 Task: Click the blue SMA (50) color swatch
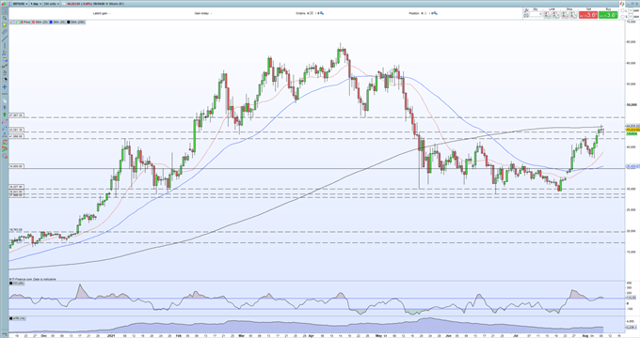[51, 22]
